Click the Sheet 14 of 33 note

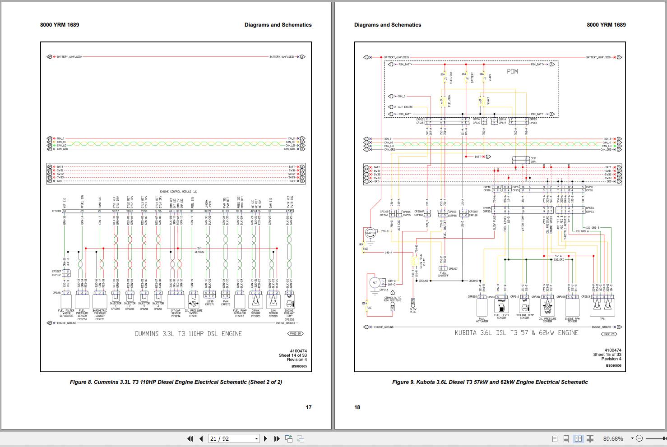tap(292, 355)
